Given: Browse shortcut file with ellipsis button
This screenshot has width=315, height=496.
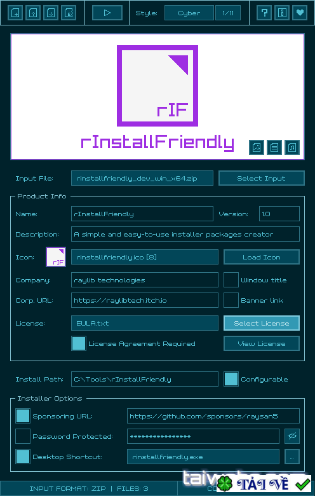Looking at the screenshot, I should [x=292, y=457].
